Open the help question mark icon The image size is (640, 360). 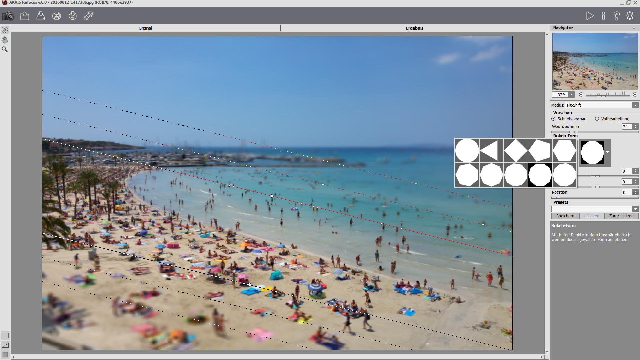point(617,16)
